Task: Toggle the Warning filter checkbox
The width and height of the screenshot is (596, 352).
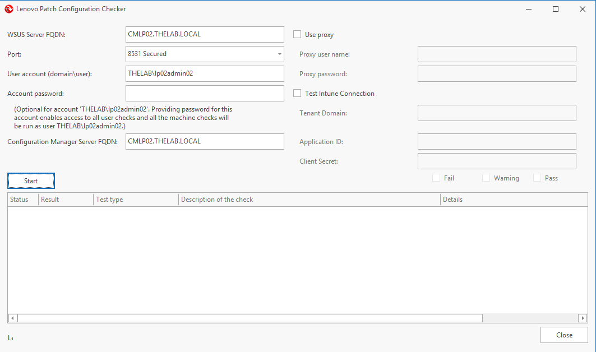Action: click(x=486, y=178)
